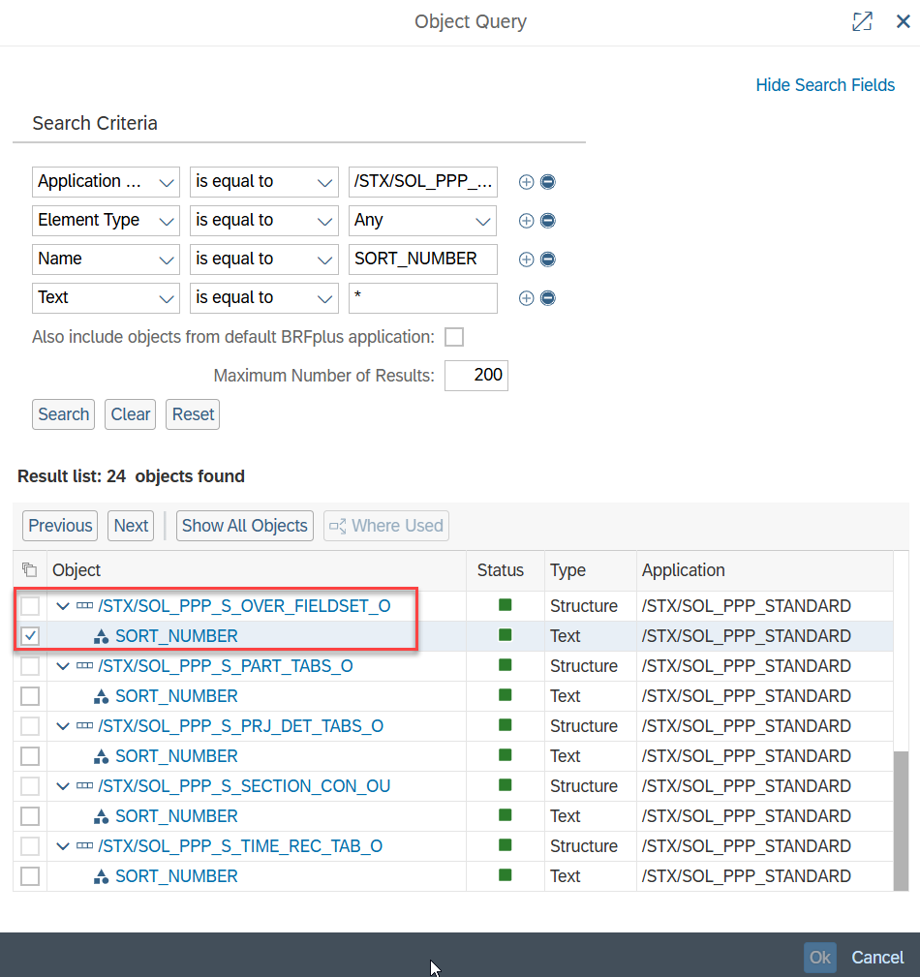Sort by the Status column header
Viewport: 920px width, 977px height.
pos(501,570)
